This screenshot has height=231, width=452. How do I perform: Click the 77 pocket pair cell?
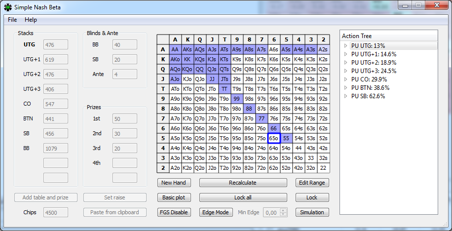point(262,118)
